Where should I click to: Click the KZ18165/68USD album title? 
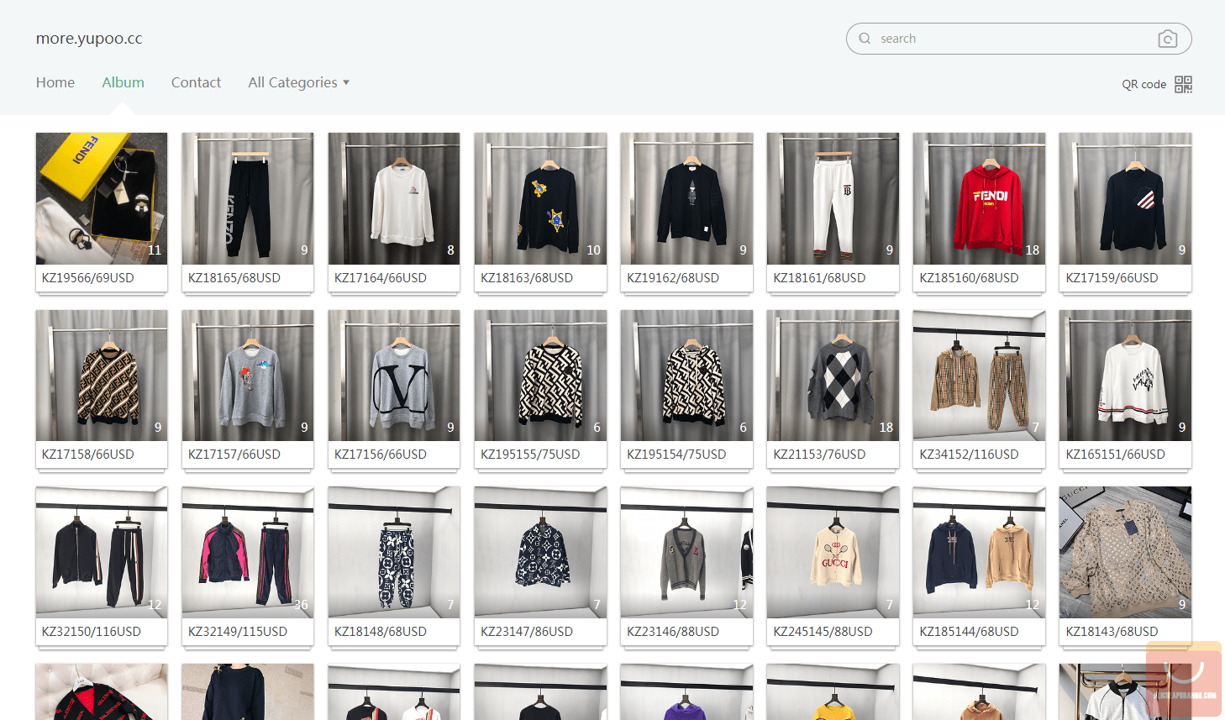(x=234, y=278)
